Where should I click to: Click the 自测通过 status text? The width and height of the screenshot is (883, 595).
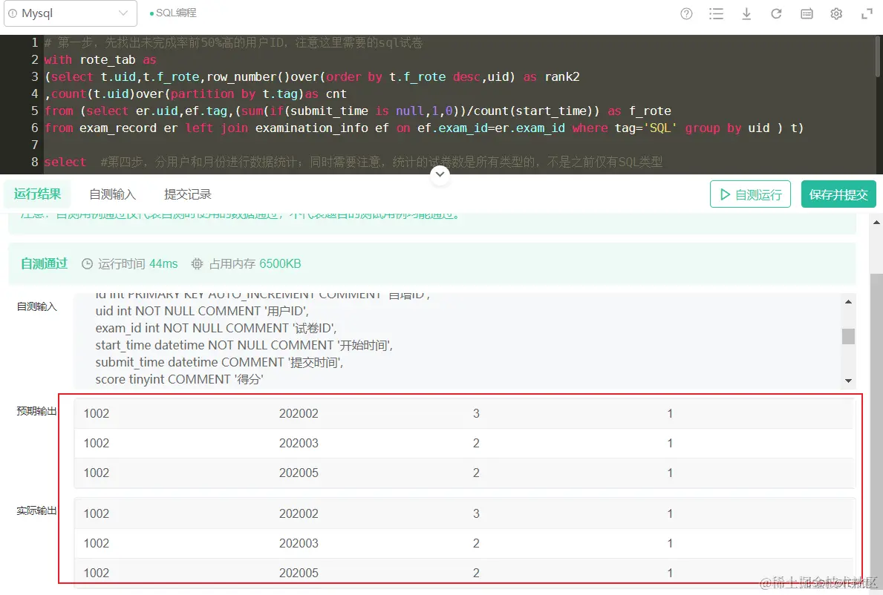(44, 264)
